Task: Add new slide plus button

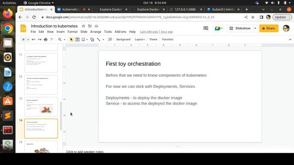Action: click(23, 39)
